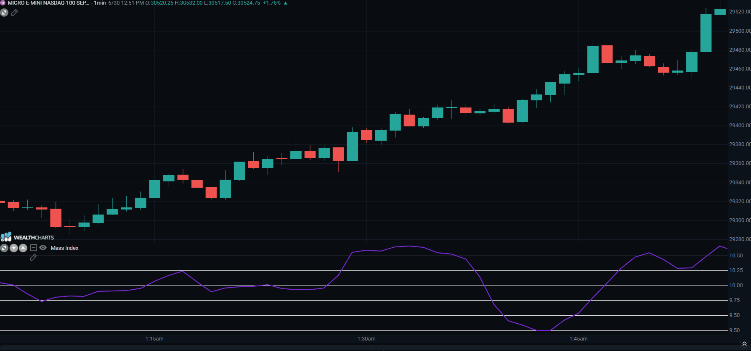The width and height of the screenshot is (751, 351).
Task: Click the purple M symbol badge
Action: click(x=3, y=3)
